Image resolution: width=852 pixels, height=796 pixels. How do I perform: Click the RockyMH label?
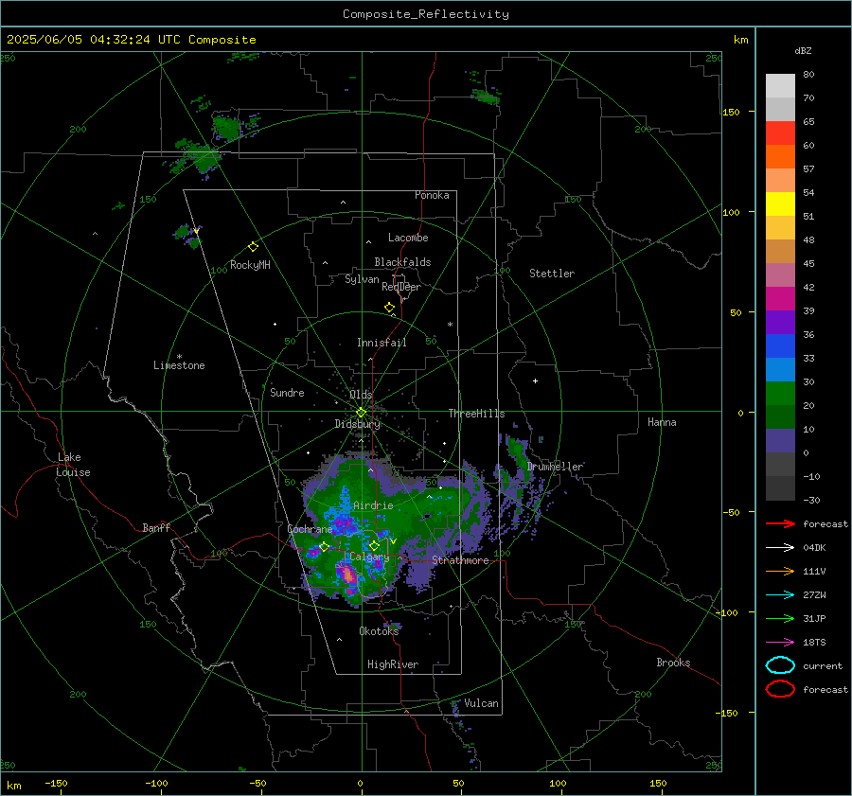(250, 265)
